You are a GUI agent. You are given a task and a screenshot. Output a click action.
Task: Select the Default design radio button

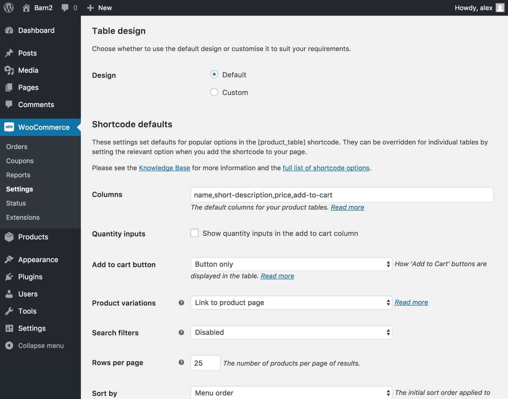(214, 75)
